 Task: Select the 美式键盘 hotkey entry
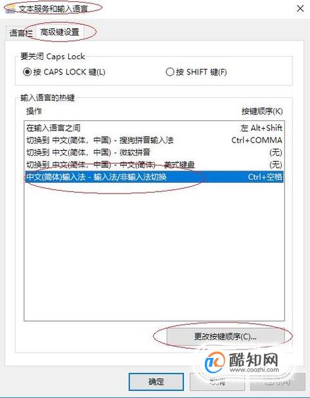154,164
